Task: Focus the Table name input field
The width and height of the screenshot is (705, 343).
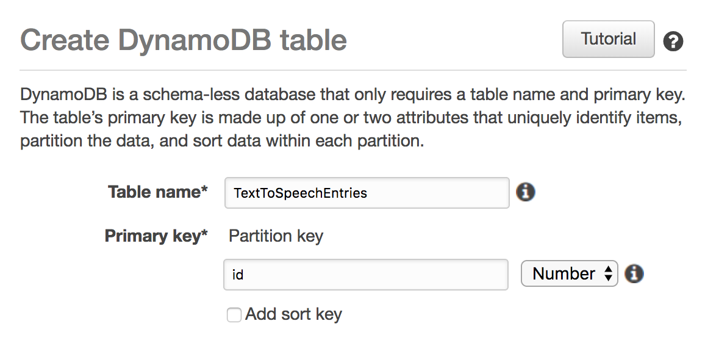Action: tap(367, 193)
